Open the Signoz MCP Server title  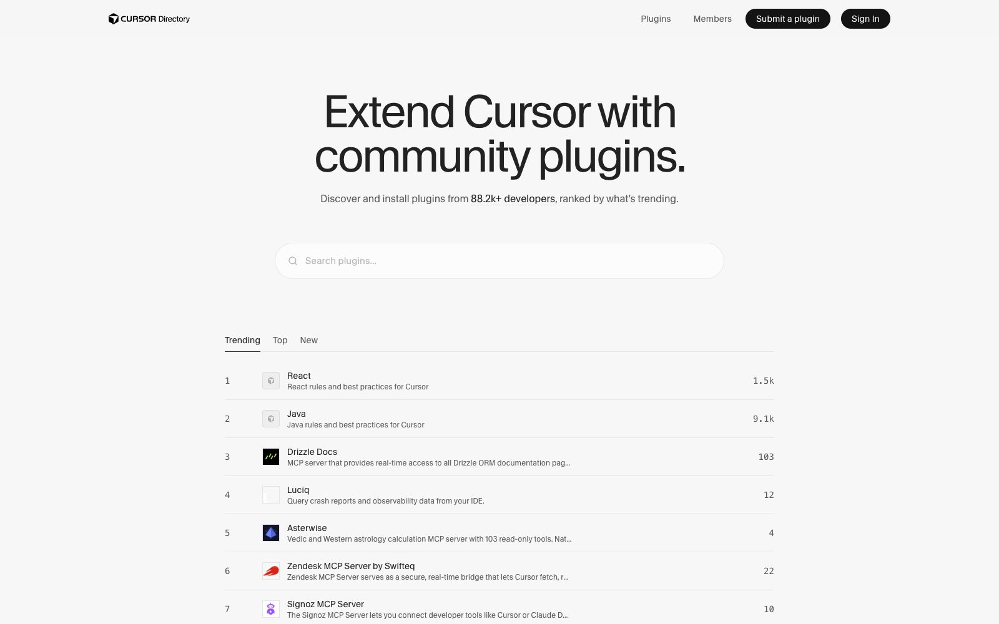(325, 604)
